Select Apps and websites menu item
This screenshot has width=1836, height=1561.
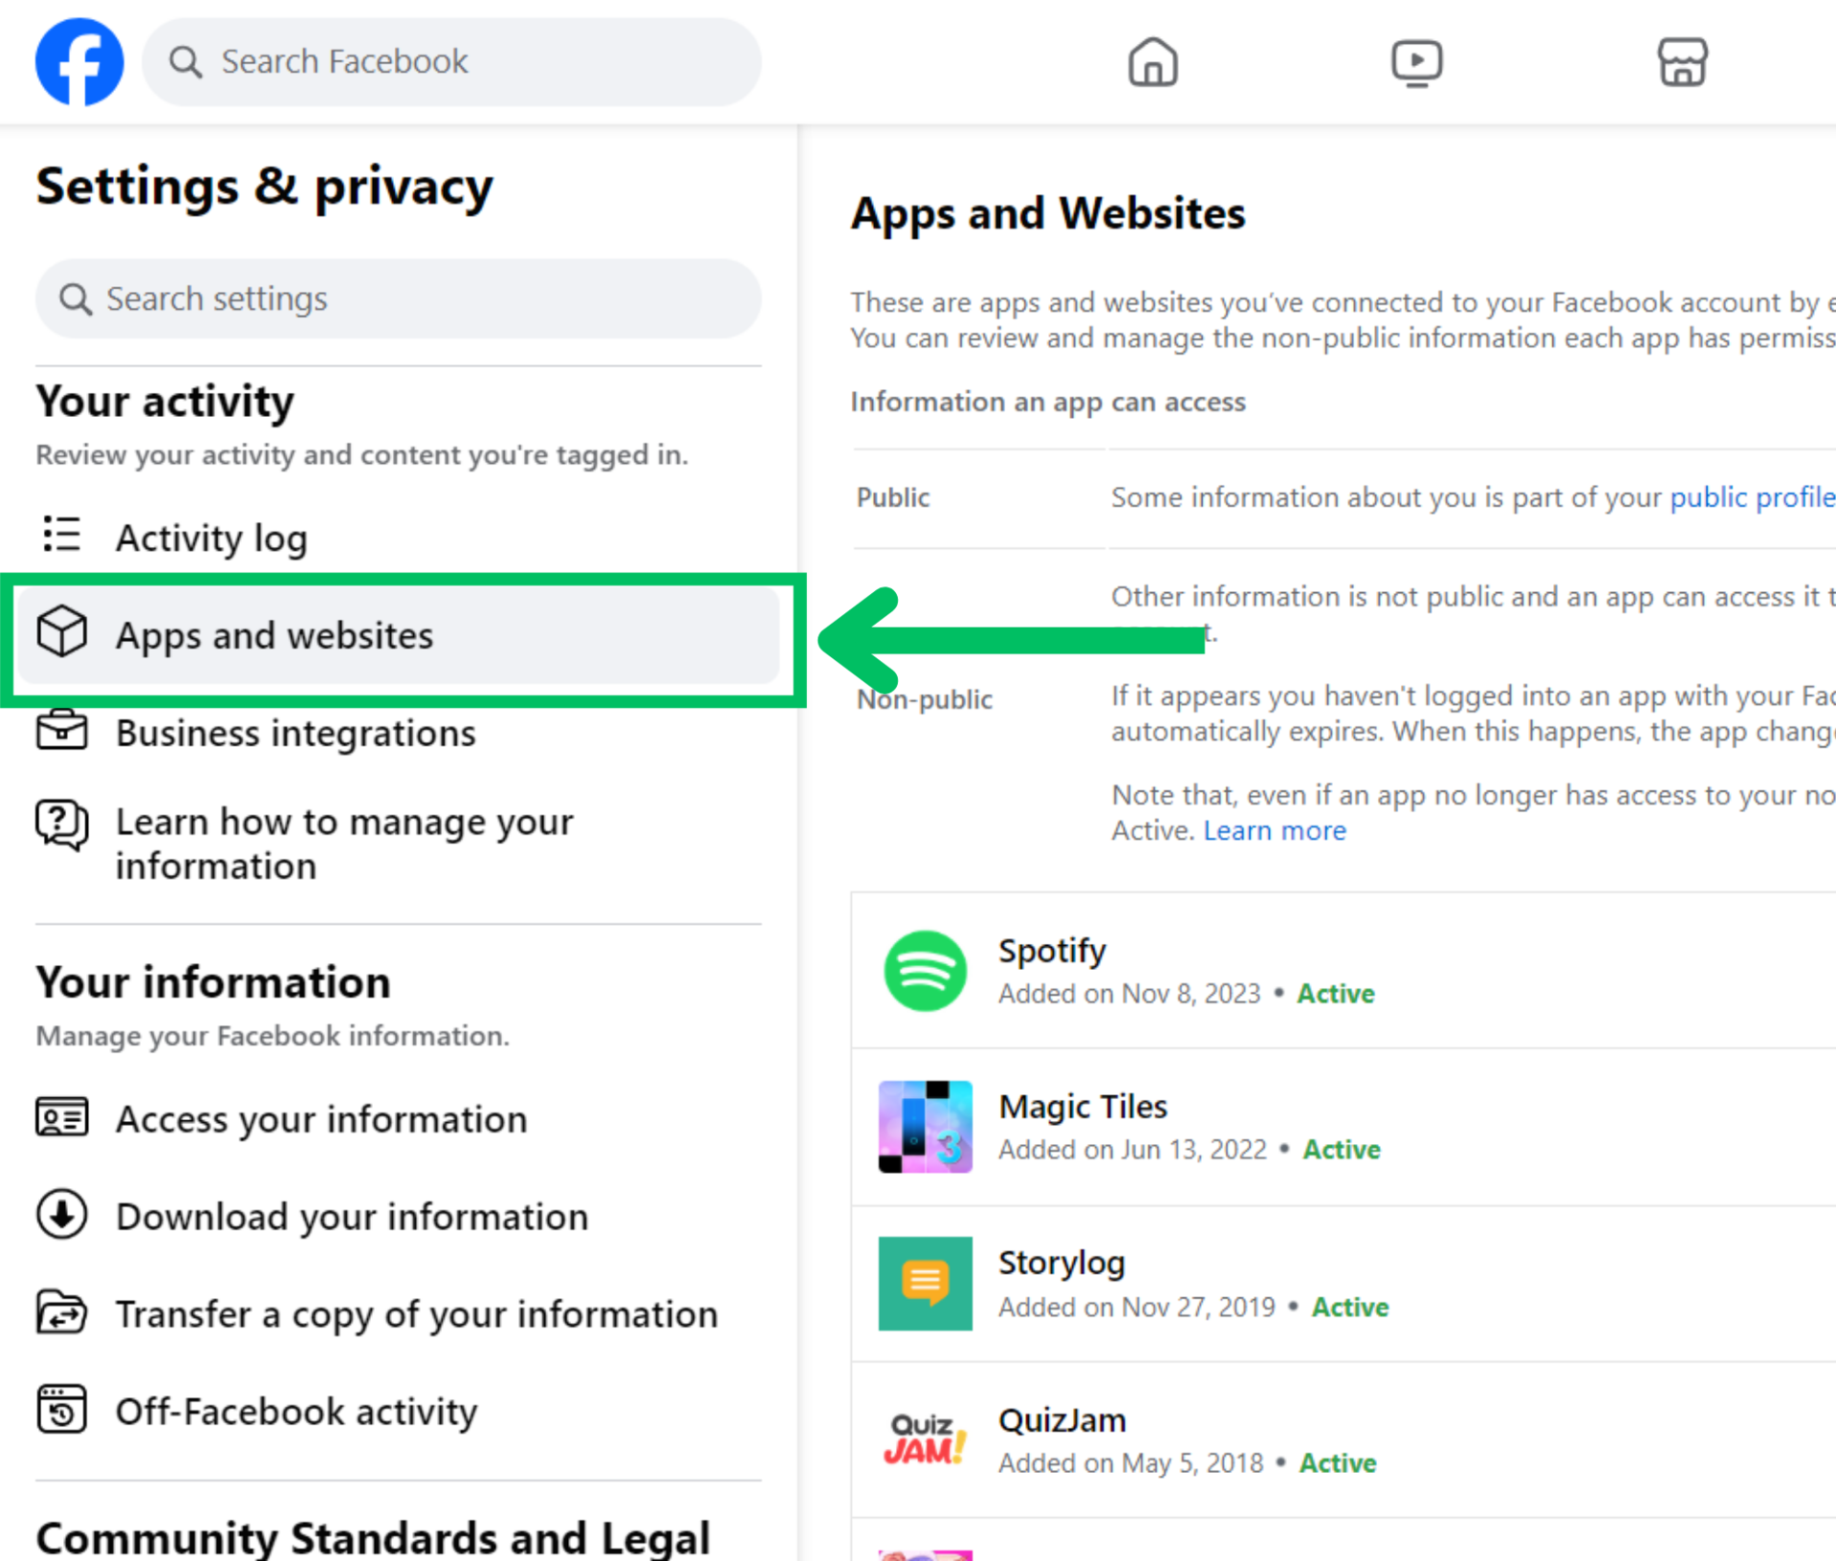click(x=273, y=636)
